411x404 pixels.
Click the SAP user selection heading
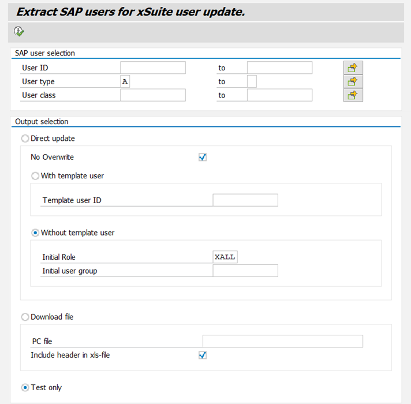pos(45,53)
